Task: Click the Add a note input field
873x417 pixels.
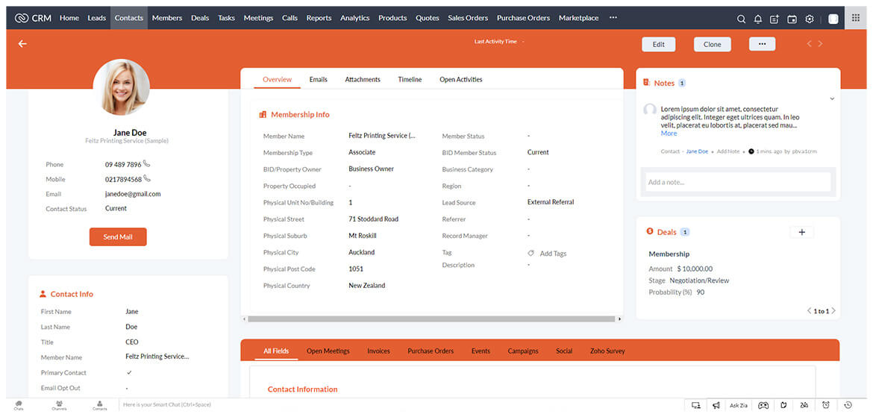Action: click(737, 182)
